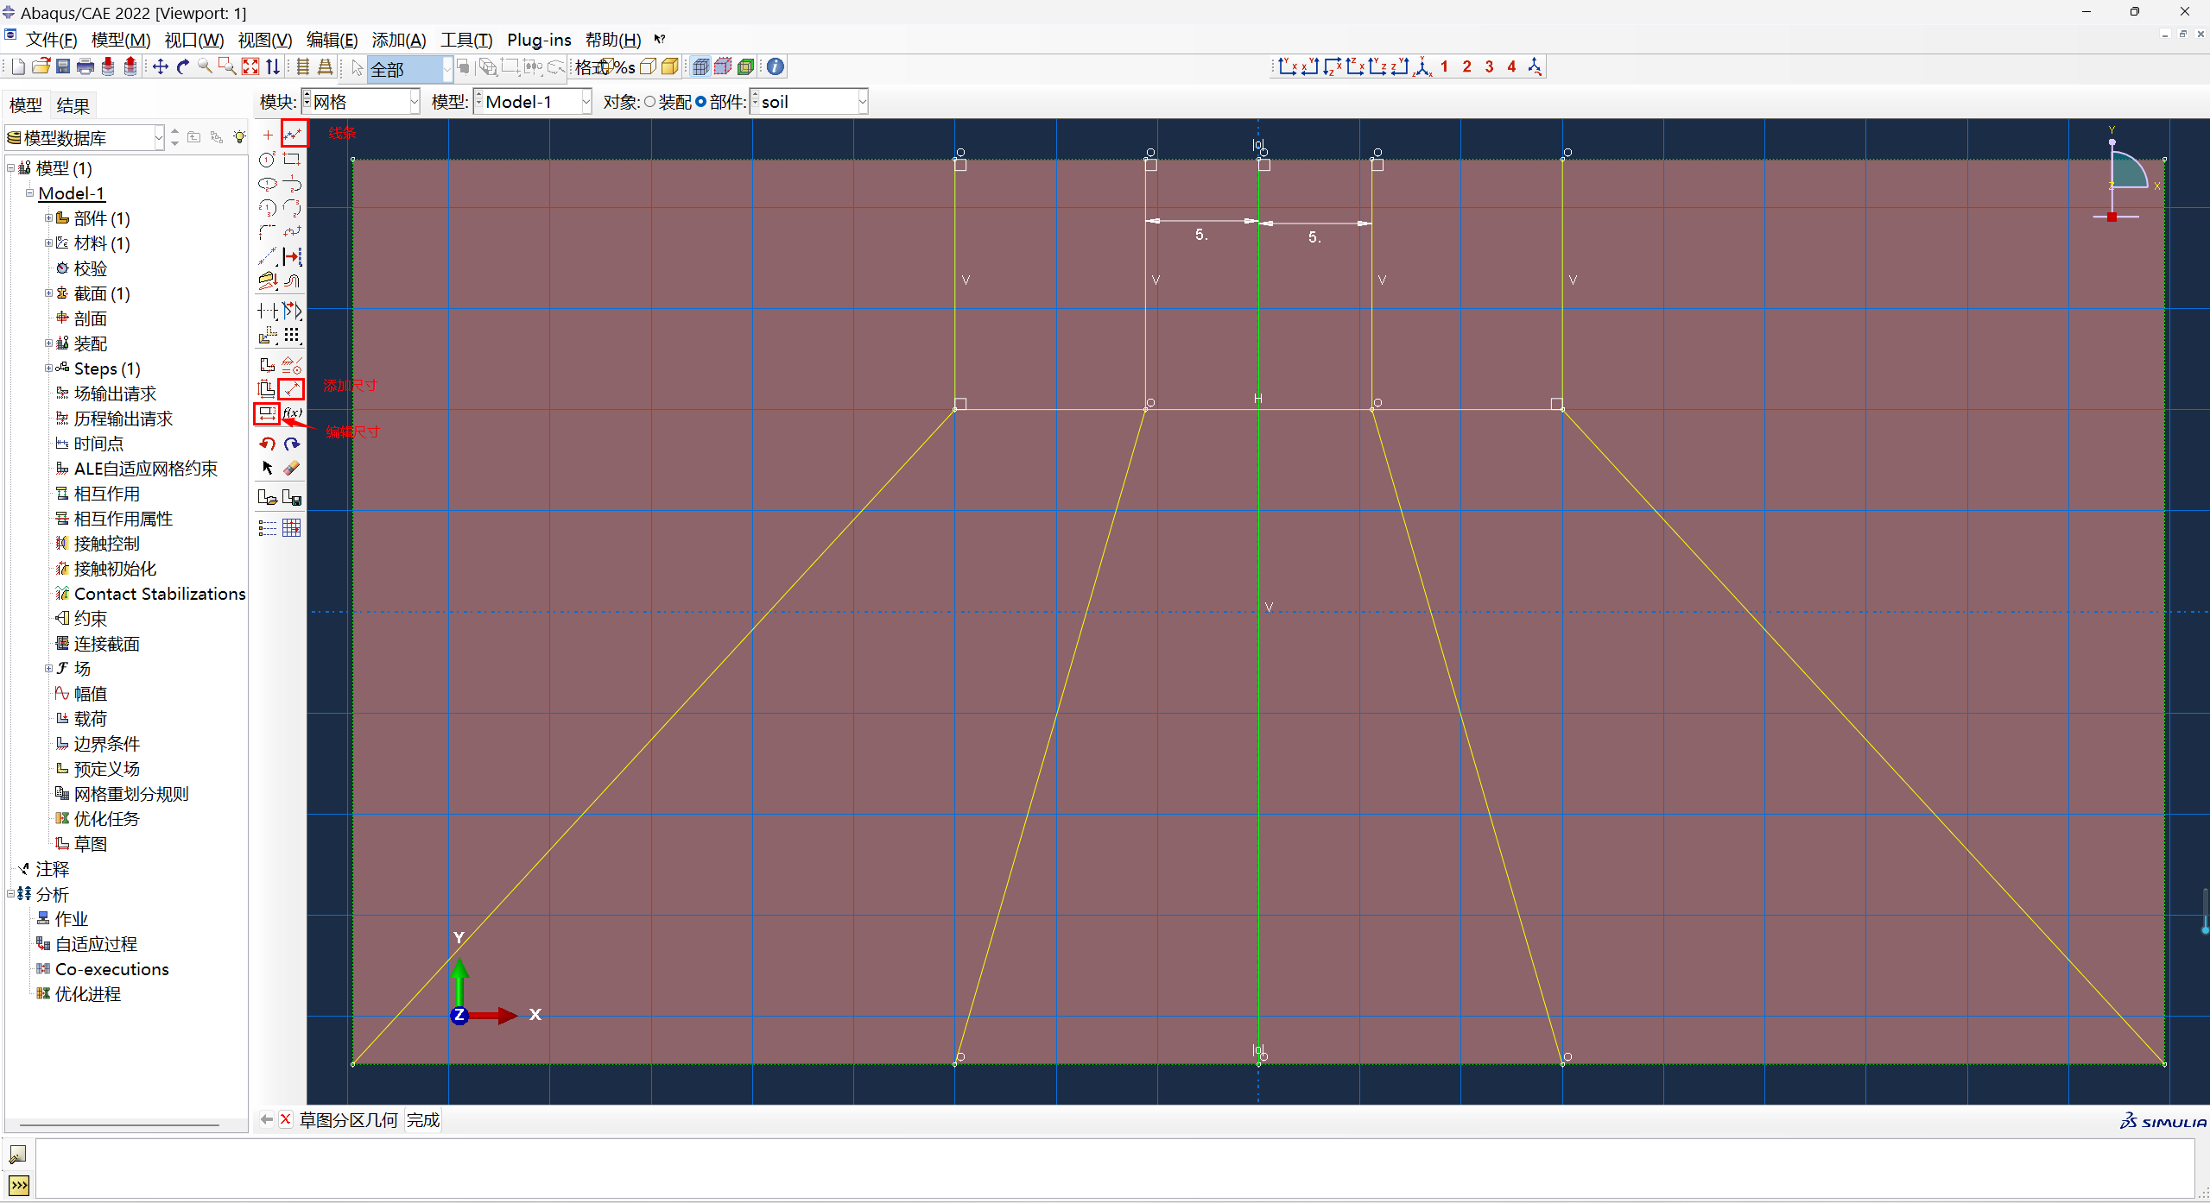Apply the isometric view from views toolbar
The width and height of the screenshot is (2210, 1203).
[x=1422, y=66]
